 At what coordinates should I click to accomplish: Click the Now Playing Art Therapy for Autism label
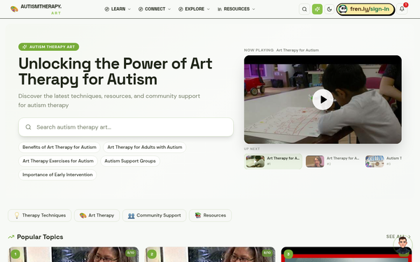(281, 50)
